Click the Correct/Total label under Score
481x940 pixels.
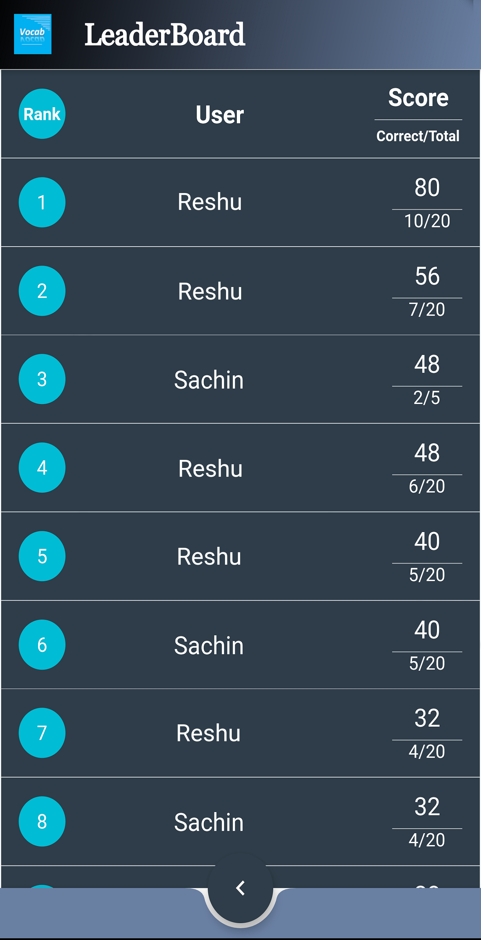coord(418,136)
